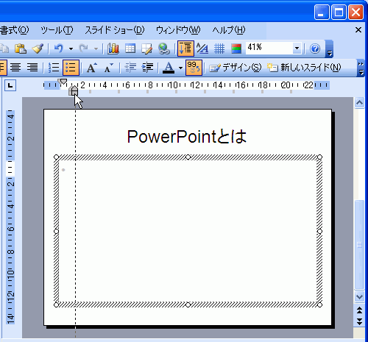Decrease font size with small A
368x342 pixels.
(x=109, y=67)
